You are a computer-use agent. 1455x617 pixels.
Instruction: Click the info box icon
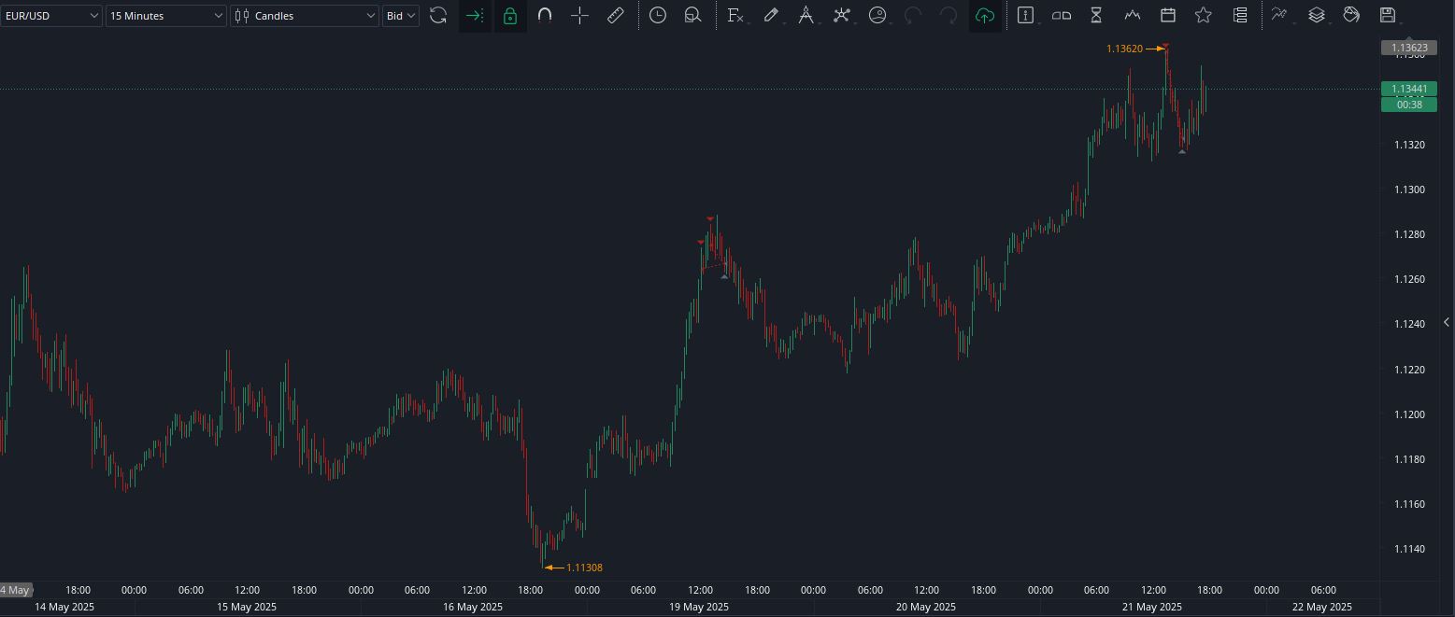click(x=1025, y=16)
